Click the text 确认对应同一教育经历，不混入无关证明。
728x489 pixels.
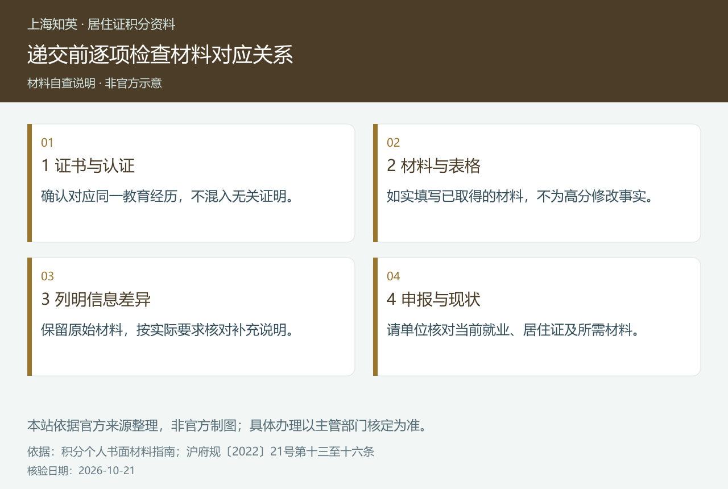[168, 196]
